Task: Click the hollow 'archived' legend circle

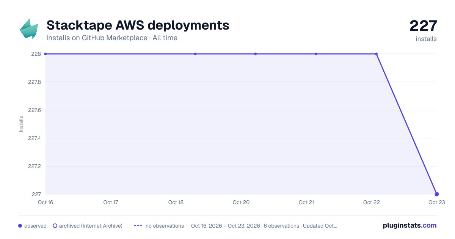Action: click(55, 226)
